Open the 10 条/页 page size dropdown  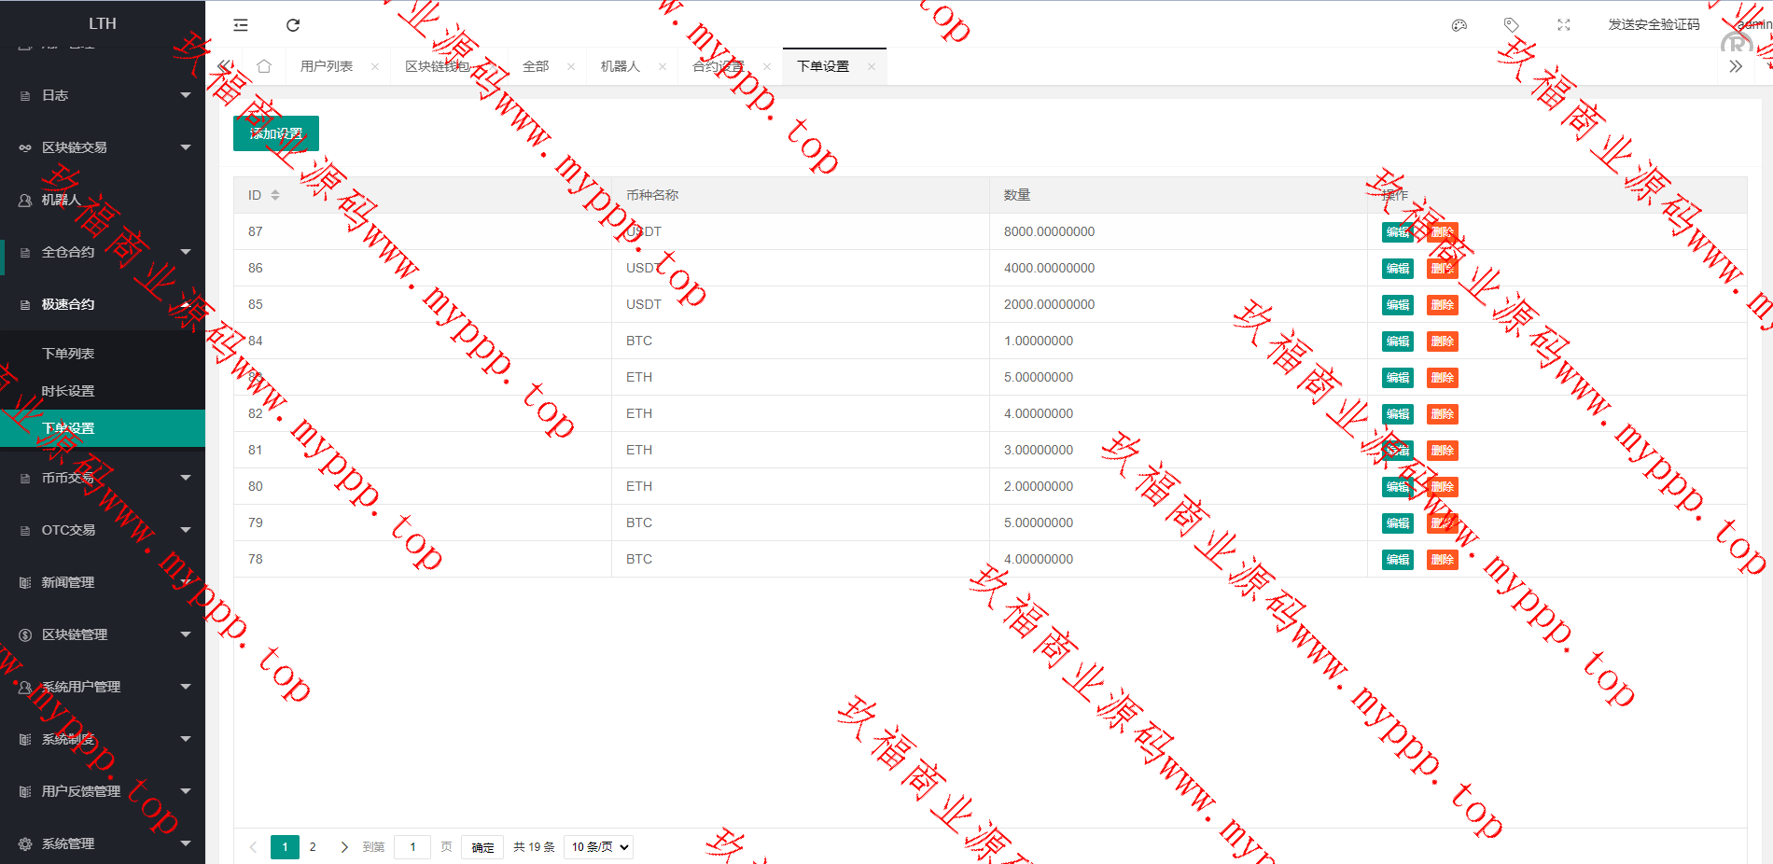(x=598, y=847)
